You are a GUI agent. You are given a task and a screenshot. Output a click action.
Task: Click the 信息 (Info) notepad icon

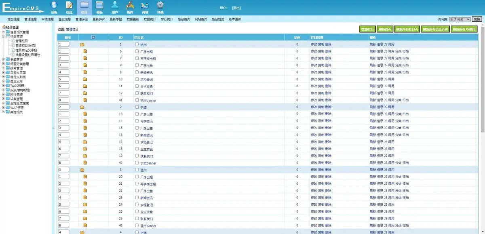(69, 6)
